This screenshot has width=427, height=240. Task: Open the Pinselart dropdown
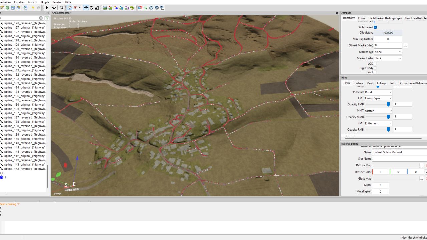(x=378, y=92)
